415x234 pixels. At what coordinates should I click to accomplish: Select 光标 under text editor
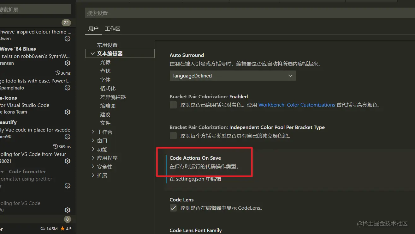click(105, 62)
